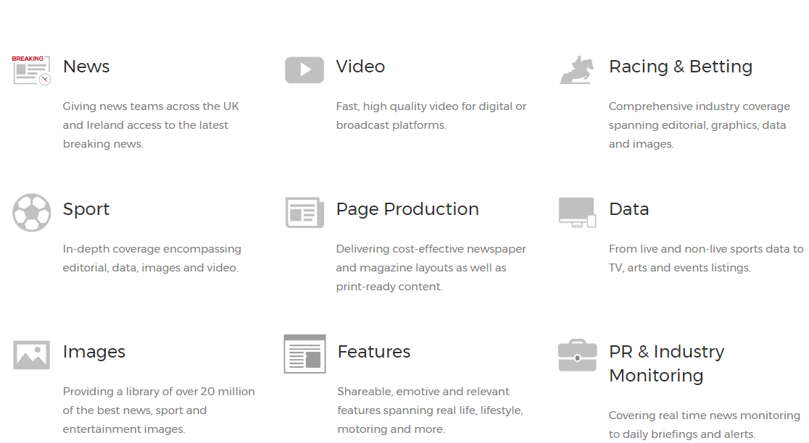Go to Racing & Betting heading
The image size is (809, 443).
[x=680, y=67]
